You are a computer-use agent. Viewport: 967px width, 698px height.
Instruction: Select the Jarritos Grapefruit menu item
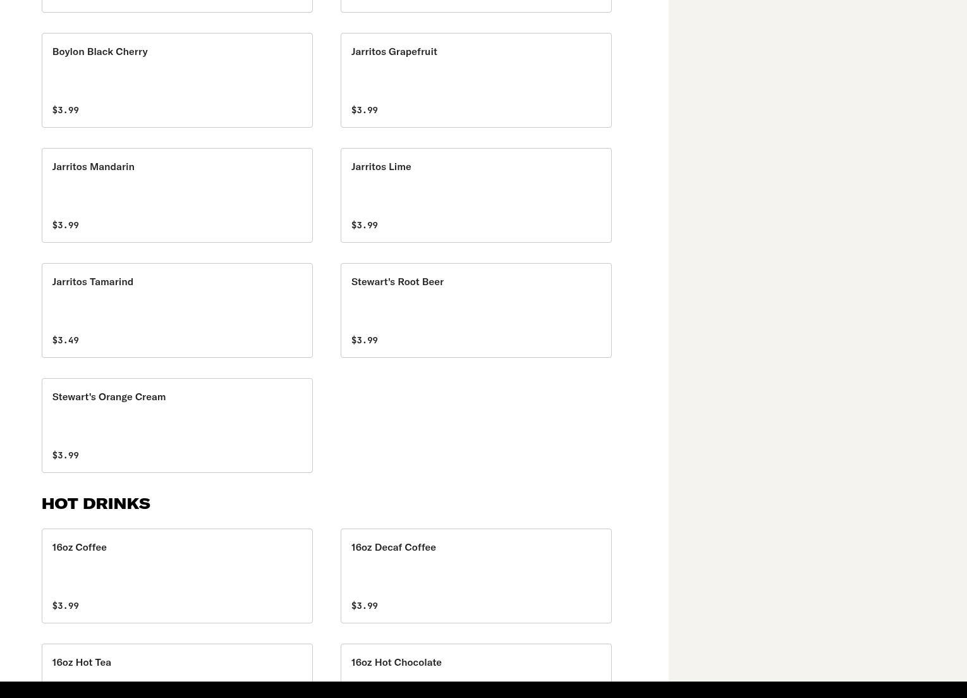[x=476, y=80]
